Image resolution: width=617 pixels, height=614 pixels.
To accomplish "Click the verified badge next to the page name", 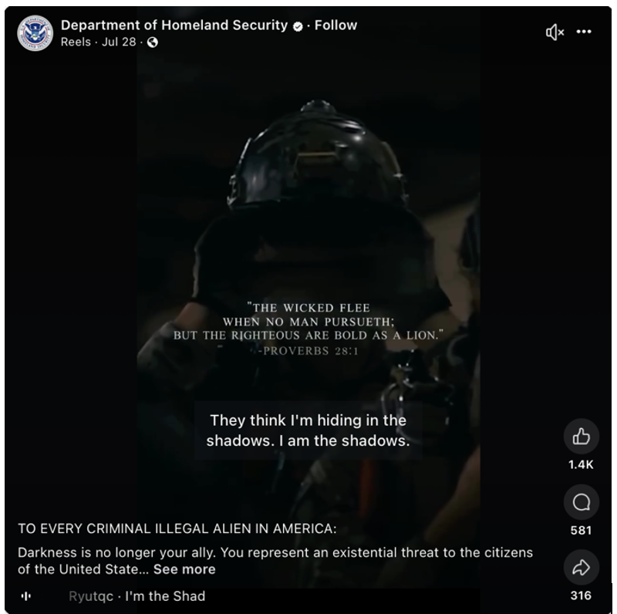I will [x=298, y=26].
